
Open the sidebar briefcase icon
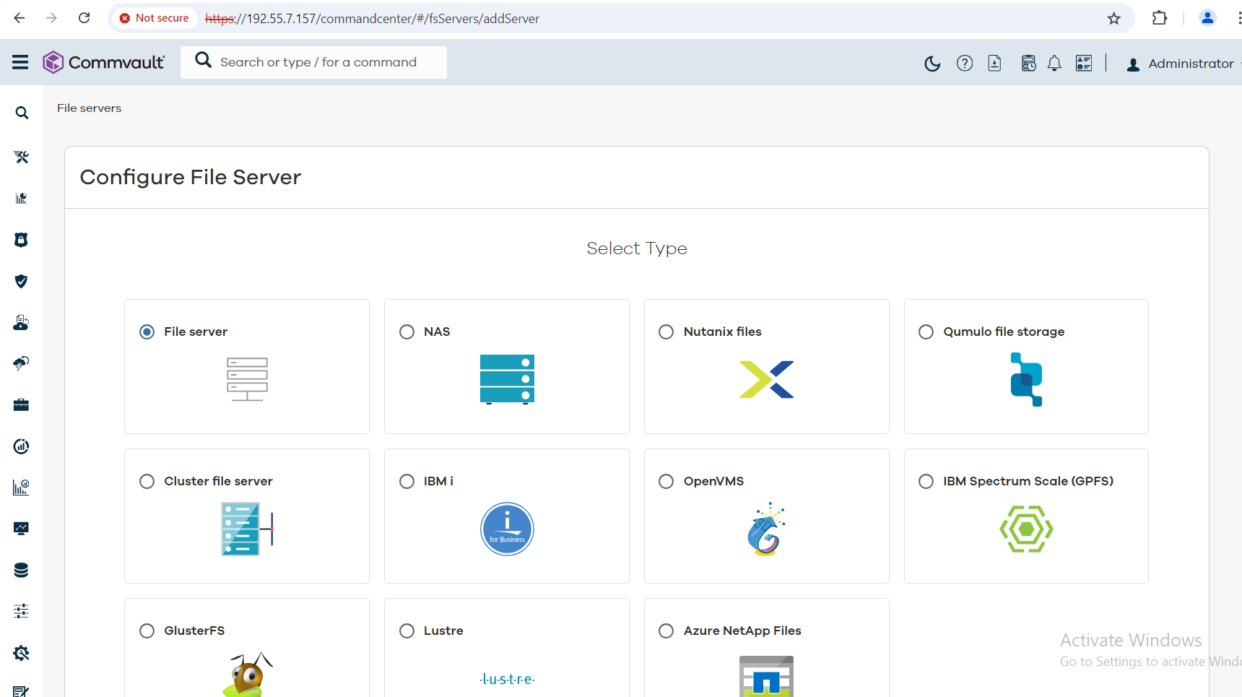click(22, 405)
